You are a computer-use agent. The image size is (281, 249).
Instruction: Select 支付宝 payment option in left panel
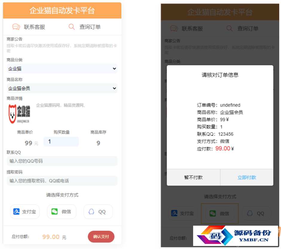pyautogui.click(x=25, y=212)
